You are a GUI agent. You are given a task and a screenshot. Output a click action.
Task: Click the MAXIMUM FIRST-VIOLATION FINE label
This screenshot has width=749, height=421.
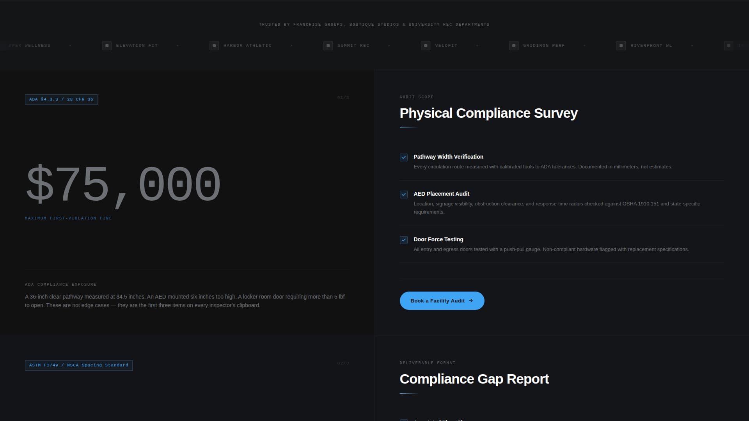(x=68, y=218)
